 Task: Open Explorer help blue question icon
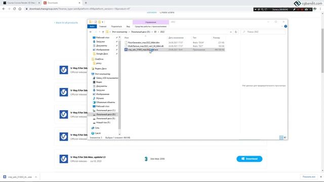[286, 26]
